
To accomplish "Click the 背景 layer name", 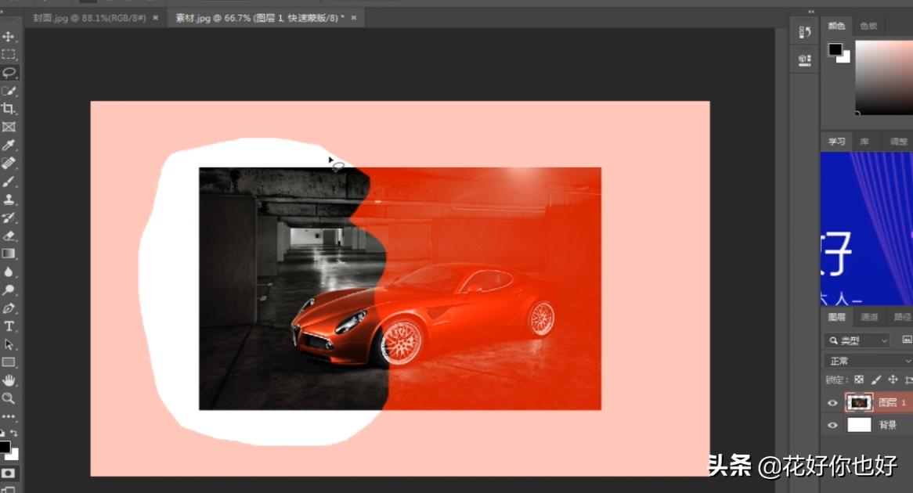I will click(887, 425).
